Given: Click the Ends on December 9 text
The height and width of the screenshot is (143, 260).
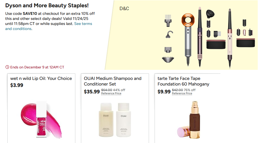Looking at the screenshot, I should (37, 67).
